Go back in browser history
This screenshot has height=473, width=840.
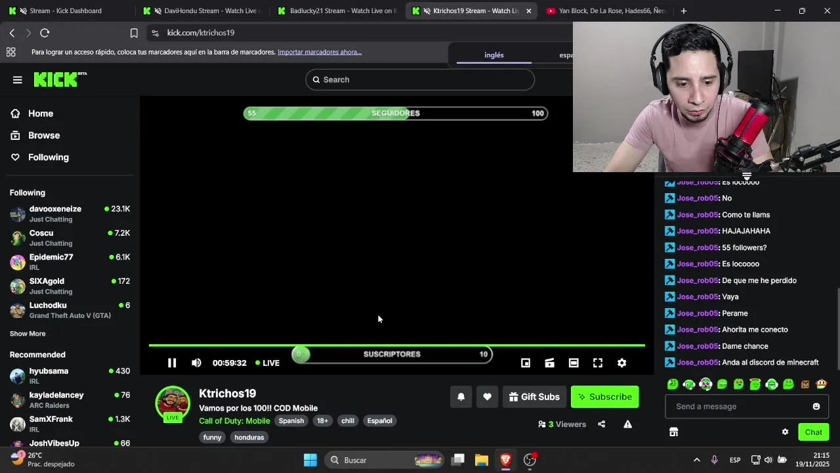pos(12,33)
